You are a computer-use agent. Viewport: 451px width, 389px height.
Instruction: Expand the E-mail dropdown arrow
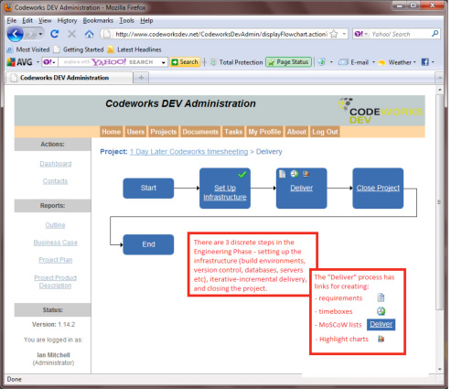373,62
